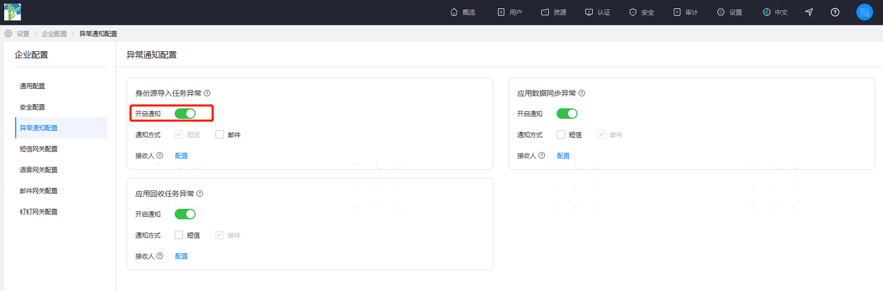Click 配置 link in 应用回收任务异常 card
This screenshot has height=291, width=883.
click(x=181, y=256)
